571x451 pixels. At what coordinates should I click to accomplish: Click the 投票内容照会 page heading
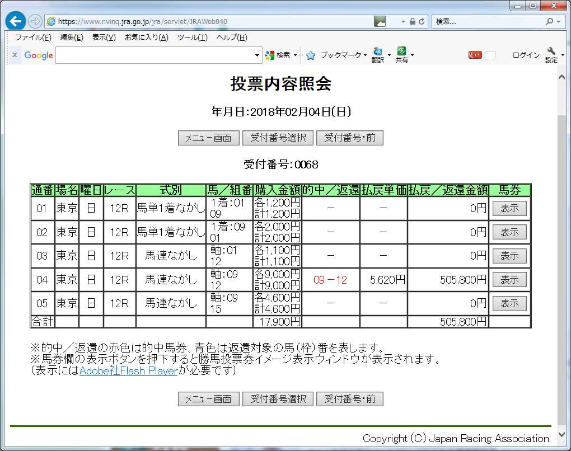pyautogui.click(x=281, y=84)
